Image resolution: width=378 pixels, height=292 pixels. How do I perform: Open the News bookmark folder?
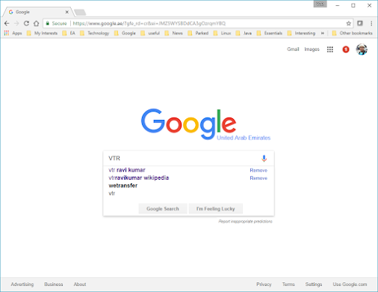click(174, 33)
